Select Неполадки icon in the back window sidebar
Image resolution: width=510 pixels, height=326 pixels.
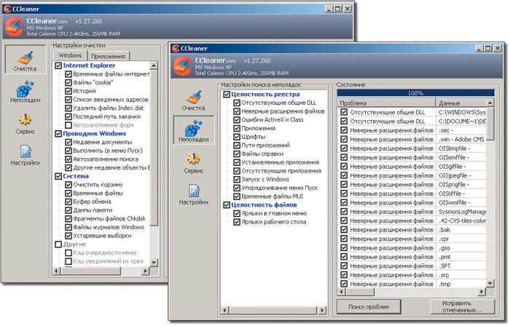[25, 92]
